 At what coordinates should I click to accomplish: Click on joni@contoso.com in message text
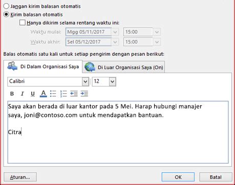[51, 115]
